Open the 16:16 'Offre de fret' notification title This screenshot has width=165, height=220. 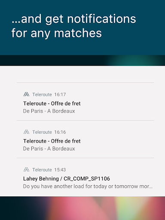(x=52, y=141)
